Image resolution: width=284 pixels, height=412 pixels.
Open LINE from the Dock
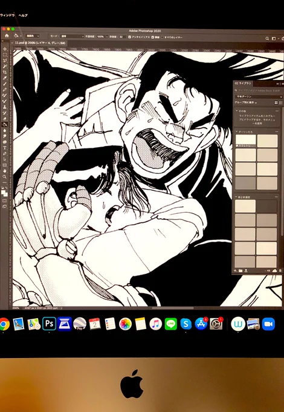[x=171, y=324]
